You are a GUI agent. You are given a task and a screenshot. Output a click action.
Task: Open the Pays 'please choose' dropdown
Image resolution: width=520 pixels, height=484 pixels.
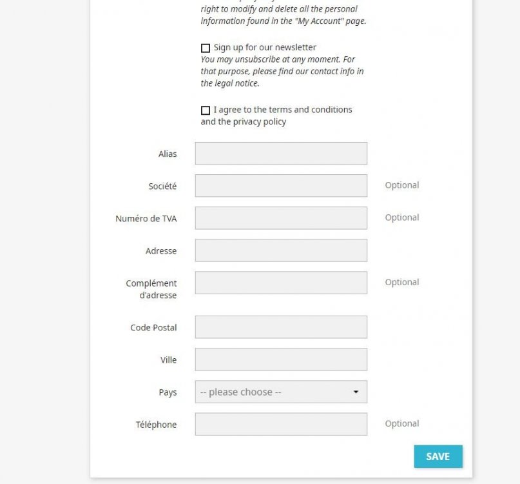pos(274,392)
